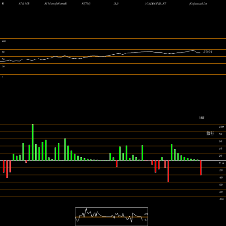Click the 'Gajanand Int' company name text
The width and height of the screenshot is (226, 226).
198,4
